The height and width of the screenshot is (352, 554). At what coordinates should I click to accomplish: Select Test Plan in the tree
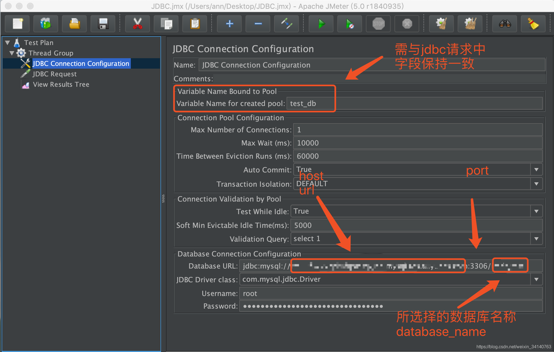pyautogui.click(x=39, y=43)
